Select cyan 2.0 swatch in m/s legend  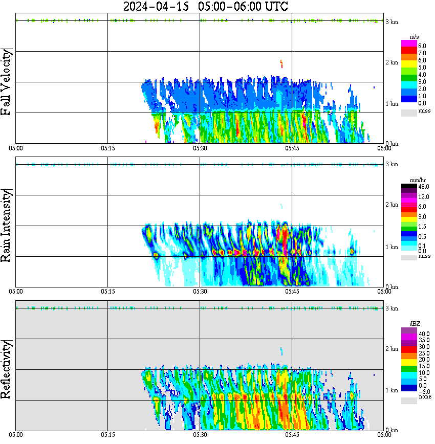click(409, 85)
